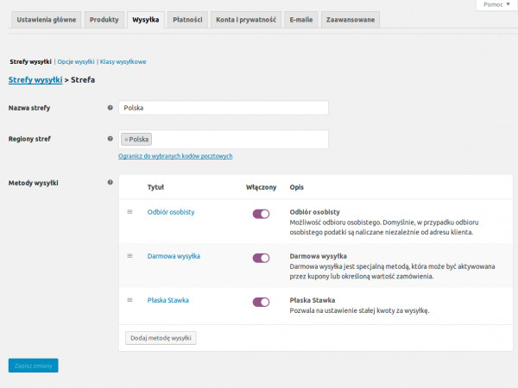Click Ogranicz do wybranych kodów pocztowych link
The image size is (518, 388).
[x=175, y=156]
